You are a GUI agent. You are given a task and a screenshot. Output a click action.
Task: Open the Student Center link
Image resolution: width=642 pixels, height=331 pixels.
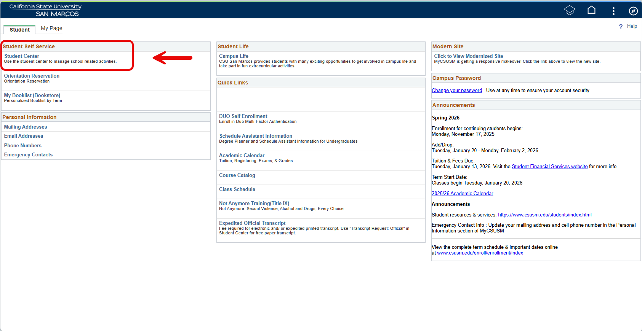[22, 56]
